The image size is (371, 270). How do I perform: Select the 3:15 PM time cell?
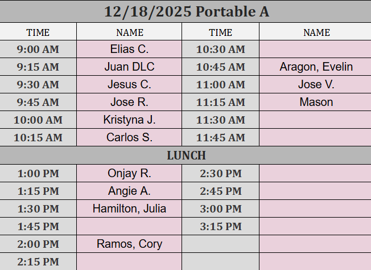pos(220,227)
